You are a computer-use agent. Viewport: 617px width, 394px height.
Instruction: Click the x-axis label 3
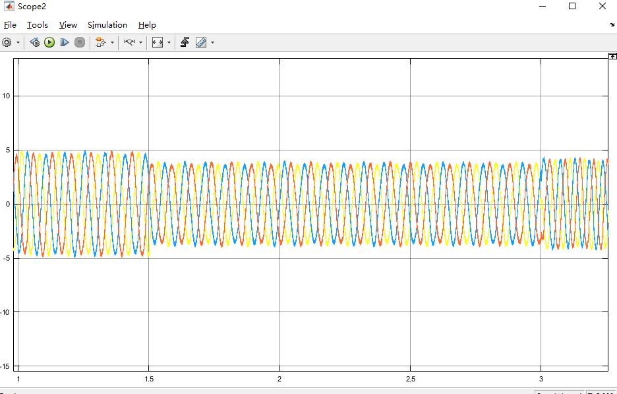pyautogui.click(x=541, y=379)
